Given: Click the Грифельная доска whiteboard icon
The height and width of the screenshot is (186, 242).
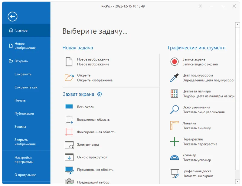Looking at the screenshot, I should [x=175, y=174].
